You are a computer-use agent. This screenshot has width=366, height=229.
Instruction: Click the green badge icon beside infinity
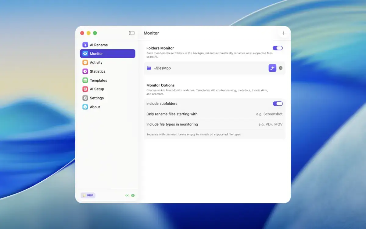coord(133,195)
